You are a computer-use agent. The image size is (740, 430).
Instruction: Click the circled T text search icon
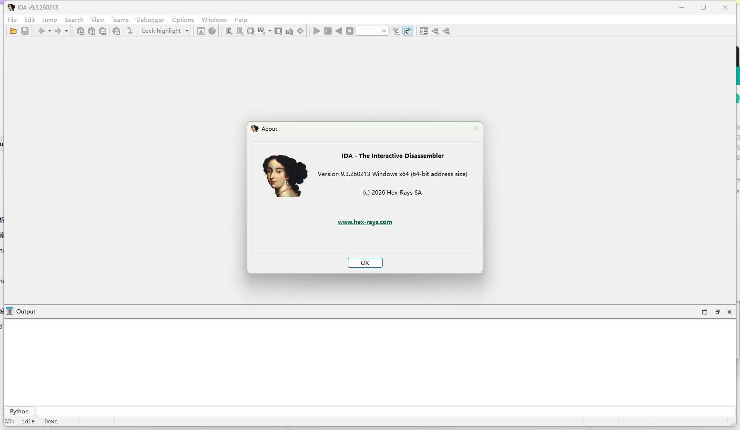click(91, 31)
